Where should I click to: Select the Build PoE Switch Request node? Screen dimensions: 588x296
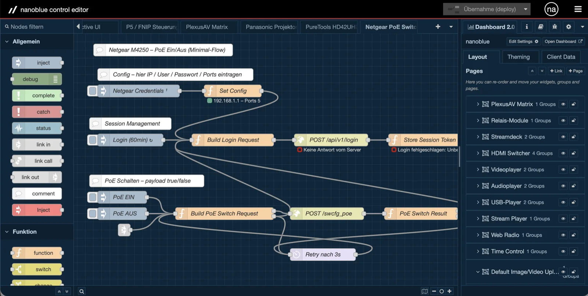[225, 213]
